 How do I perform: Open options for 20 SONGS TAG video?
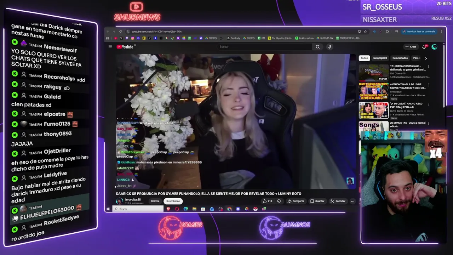pos(429,123)
